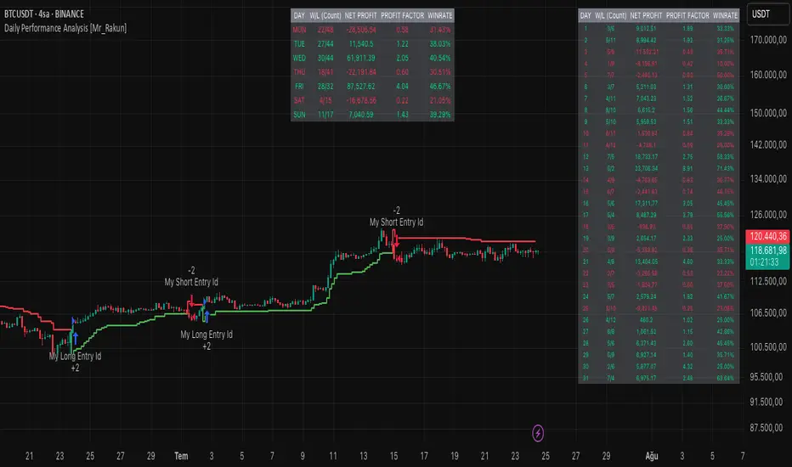The image size is (792, 467).
Task: Click the purple lightning bolt icon on time axis
Action: [538, 433]
